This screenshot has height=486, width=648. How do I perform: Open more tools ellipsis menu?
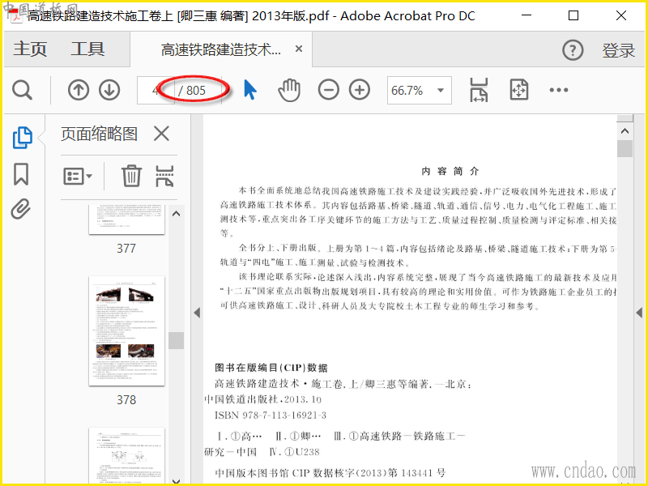[559, 90]
